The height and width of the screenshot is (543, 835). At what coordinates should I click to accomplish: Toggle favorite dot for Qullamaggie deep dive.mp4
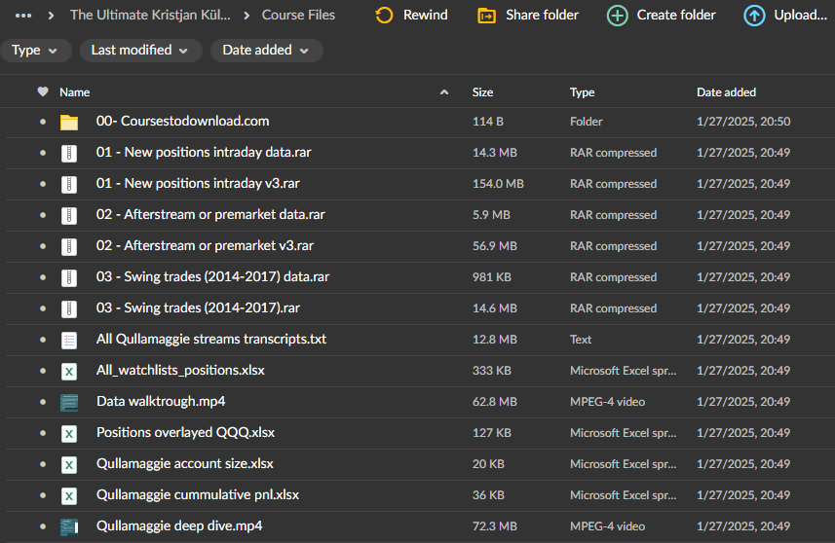[x=43, y=526]
